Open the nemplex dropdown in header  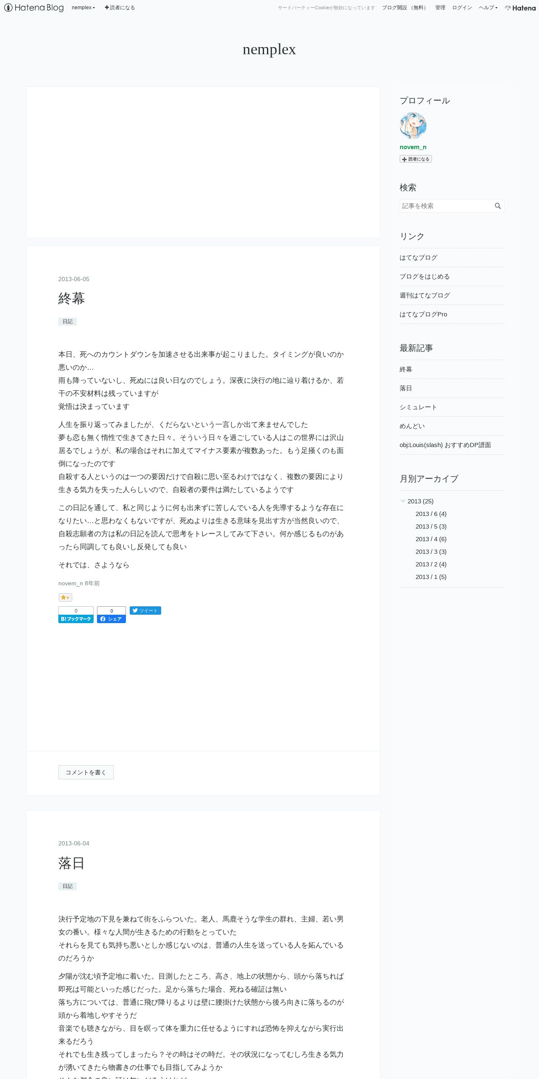click(x=83, y=8)
